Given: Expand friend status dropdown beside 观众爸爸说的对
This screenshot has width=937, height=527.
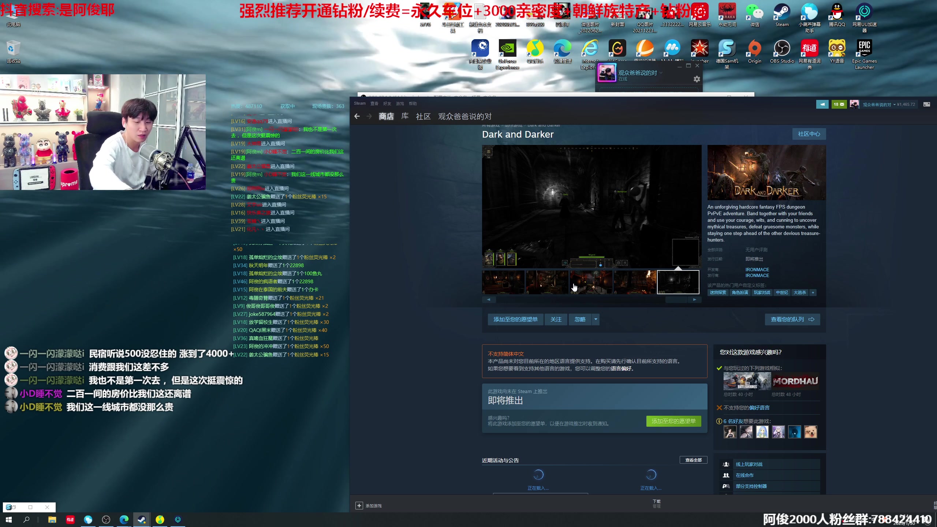Looking at the screenshot, I should point(661,73).
